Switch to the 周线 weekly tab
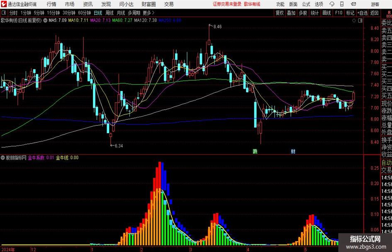The height and width of the screenshot is (252, 392). point(109,13)
